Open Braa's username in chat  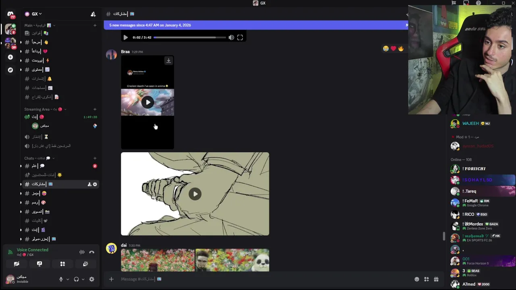(x=125, y=52)
